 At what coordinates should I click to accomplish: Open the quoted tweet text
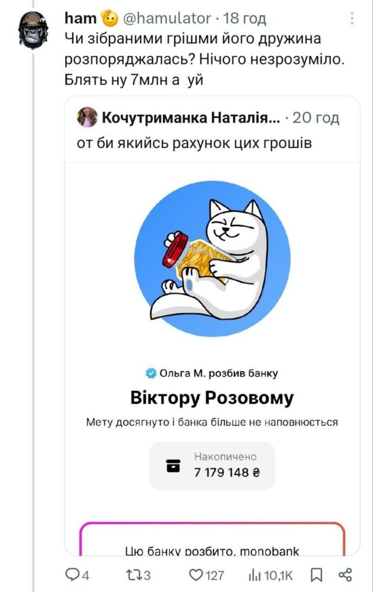[194, 143]
